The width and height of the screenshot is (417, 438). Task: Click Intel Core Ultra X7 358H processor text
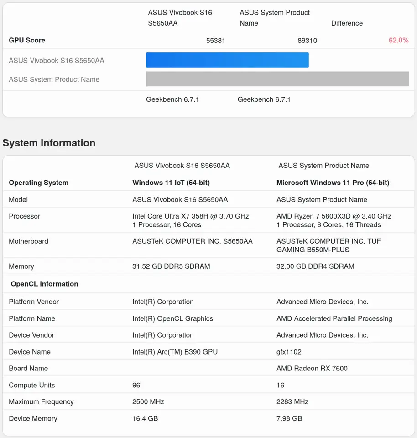(191, 216)
